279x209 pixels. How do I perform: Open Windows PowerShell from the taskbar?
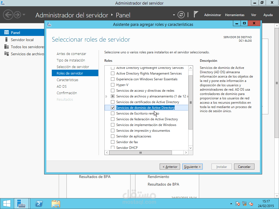39,203
